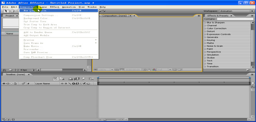Image resolution: width=256 pixels, height=122 pixels.
Task: Close the Timeline (none) tab
Action: point(29,74)
